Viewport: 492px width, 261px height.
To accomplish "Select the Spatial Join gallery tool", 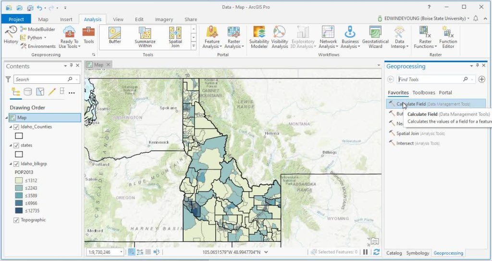I will [175, 37].
